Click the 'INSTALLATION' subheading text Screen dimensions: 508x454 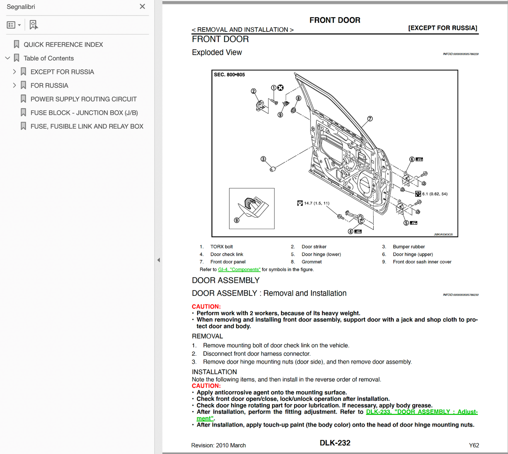coord(214,372)
